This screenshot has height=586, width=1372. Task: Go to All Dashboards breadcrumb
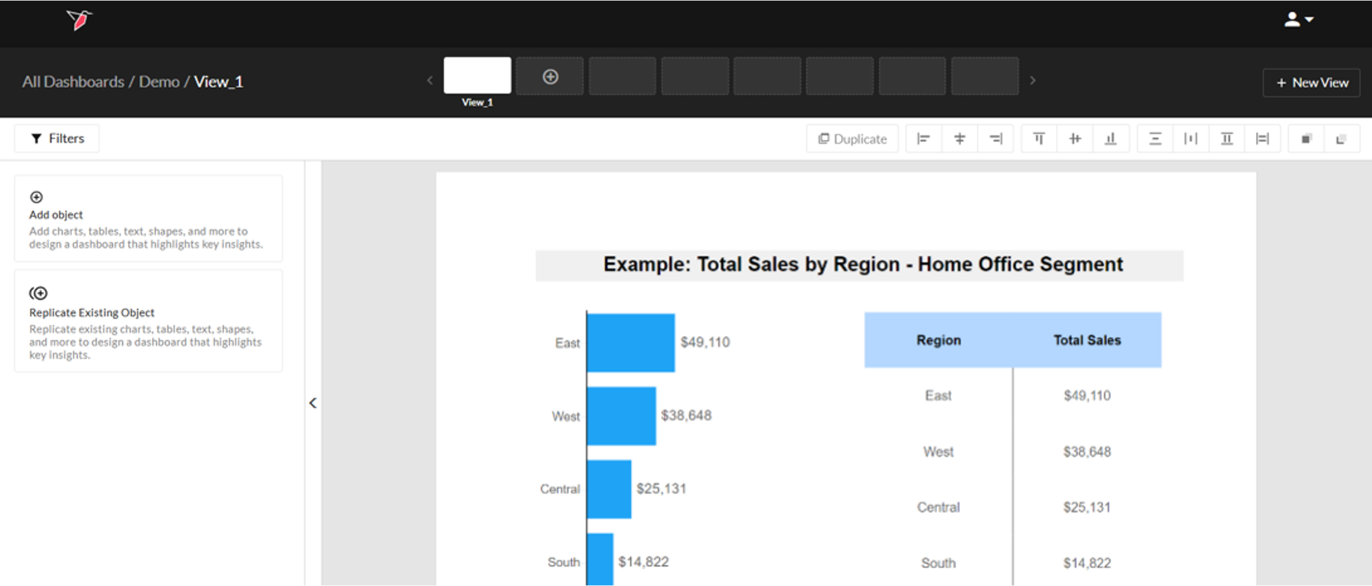tap(73, 82)
